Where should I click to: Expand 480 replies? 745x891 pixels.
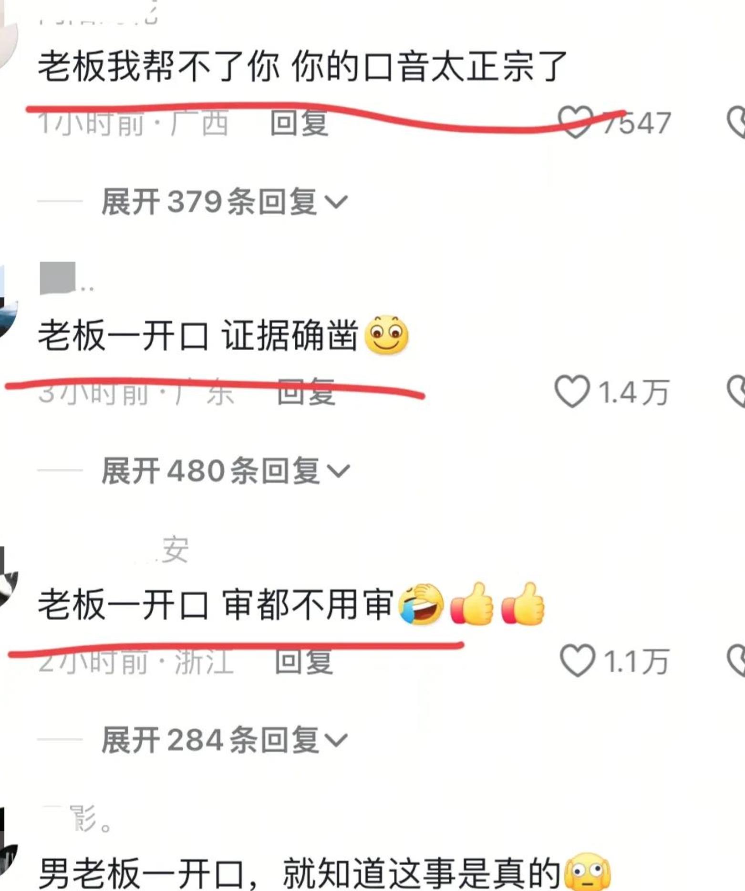click(x=226, y=471)
